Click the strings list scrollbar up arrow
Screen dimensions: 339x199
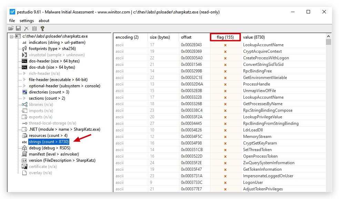pyautogui.click(x=328, y=36)
